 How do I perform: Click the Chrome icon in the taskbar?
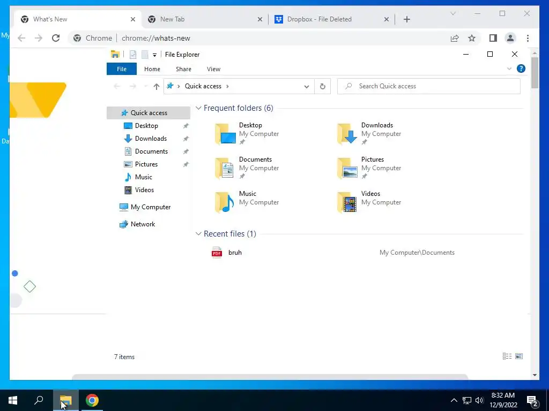[92, 400]
